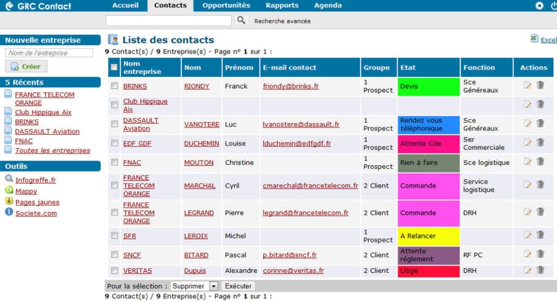The width and height of the screenshot is (557, 302).
Task: Delete the MARCHAL Cyril row
Action: pos(540,185)
